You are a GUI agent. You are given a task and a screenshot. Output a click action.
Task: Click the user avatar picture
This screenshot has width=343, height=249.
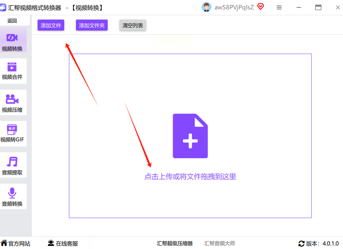(206, 7)
